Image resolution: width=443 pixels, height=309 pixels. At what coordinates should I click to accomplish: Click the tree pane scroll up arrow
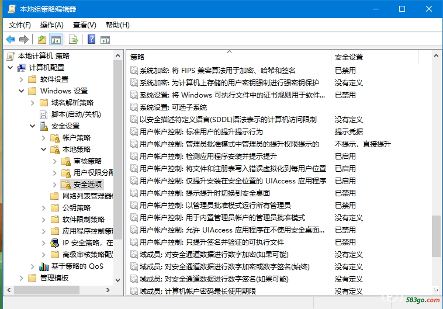pyautogui.click(x=118, y=56)
